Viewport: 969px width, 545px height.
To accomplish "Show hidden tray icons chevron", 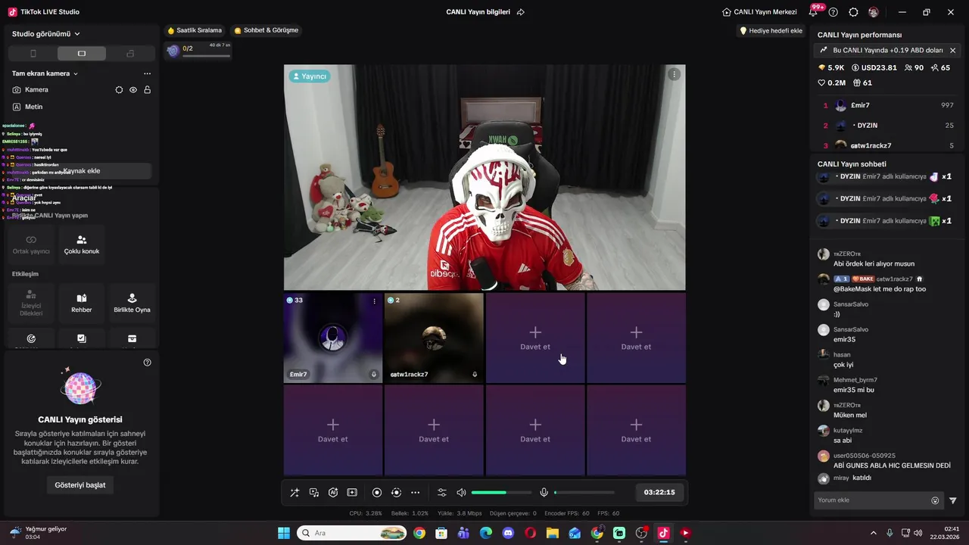I will pyautogui.click(x=873, y=533).
